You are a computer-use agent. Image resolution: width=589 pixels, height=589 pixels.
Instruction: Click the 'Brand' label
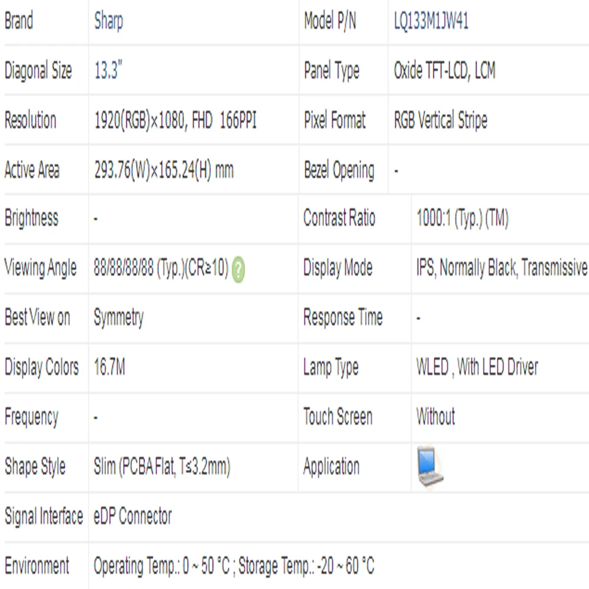(x=19, y=21)
